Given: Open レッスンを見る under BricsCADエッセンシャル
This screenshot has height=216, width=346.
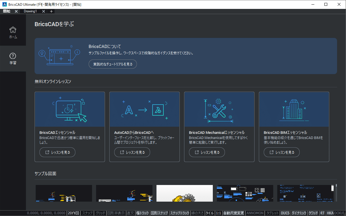Looking at the screenshot, I should [57, 152].
